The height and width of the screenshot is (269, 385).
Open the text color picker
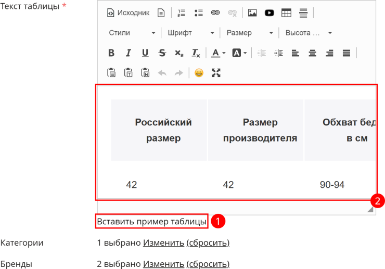[219, 53]
